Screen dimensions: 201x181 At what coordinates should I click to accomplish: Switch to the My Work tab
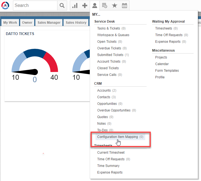click(10, 23)
